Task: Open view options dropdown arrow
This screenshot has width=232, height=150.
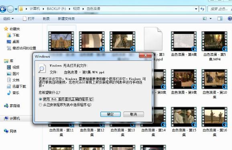Action: tap(211, 18)
